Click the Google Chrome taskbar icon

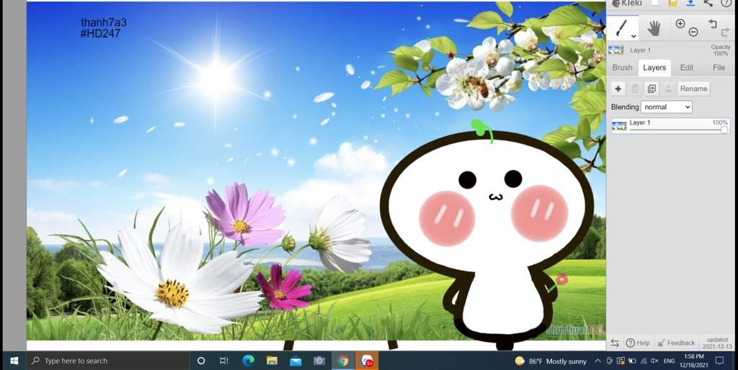click(x=343, y=361)
